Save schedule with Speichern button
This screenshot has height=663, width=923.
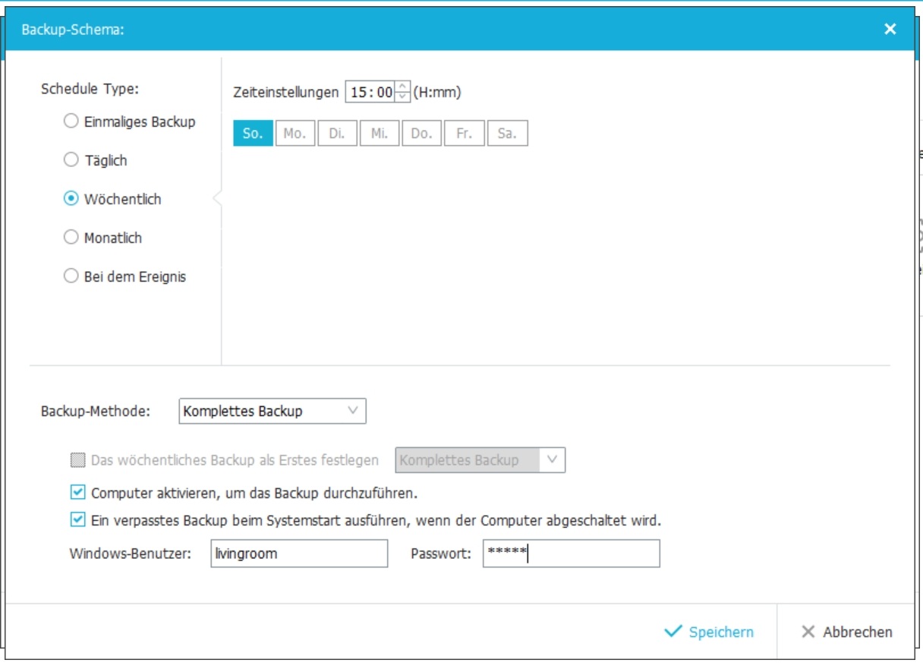click(709, 632)
